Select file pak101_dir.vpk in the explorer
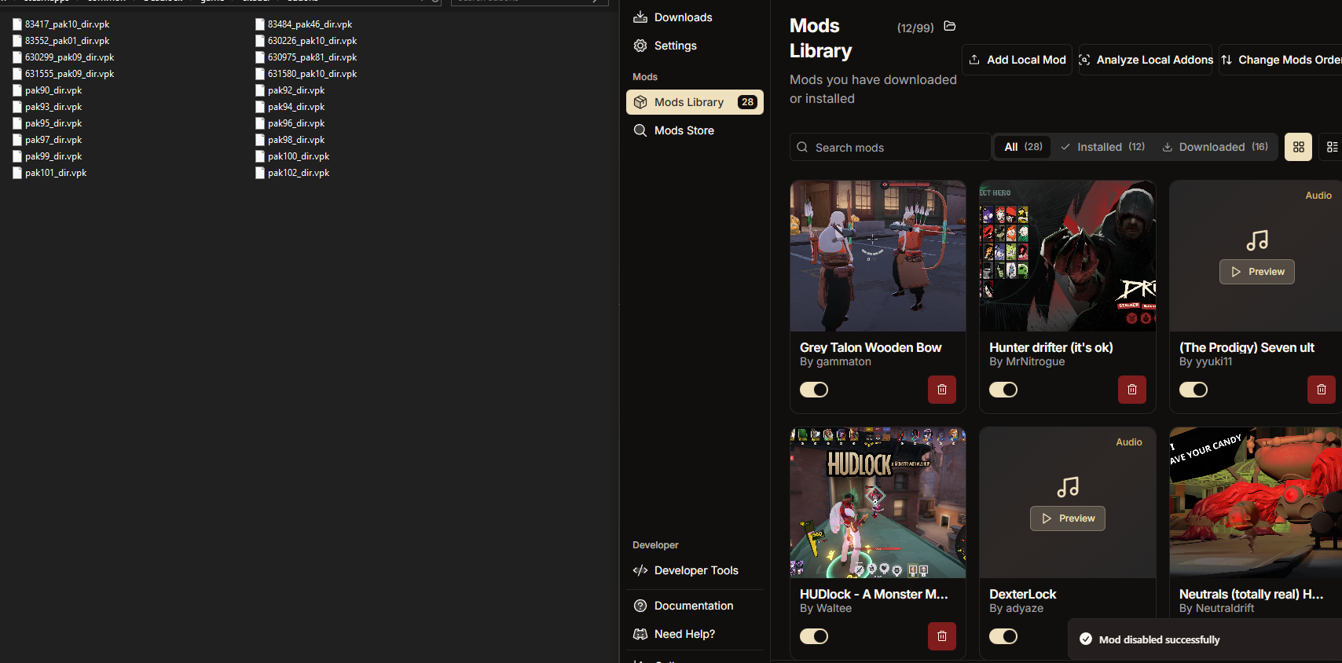The height and width of the screenshot is (663, 1342). (49, 173)
